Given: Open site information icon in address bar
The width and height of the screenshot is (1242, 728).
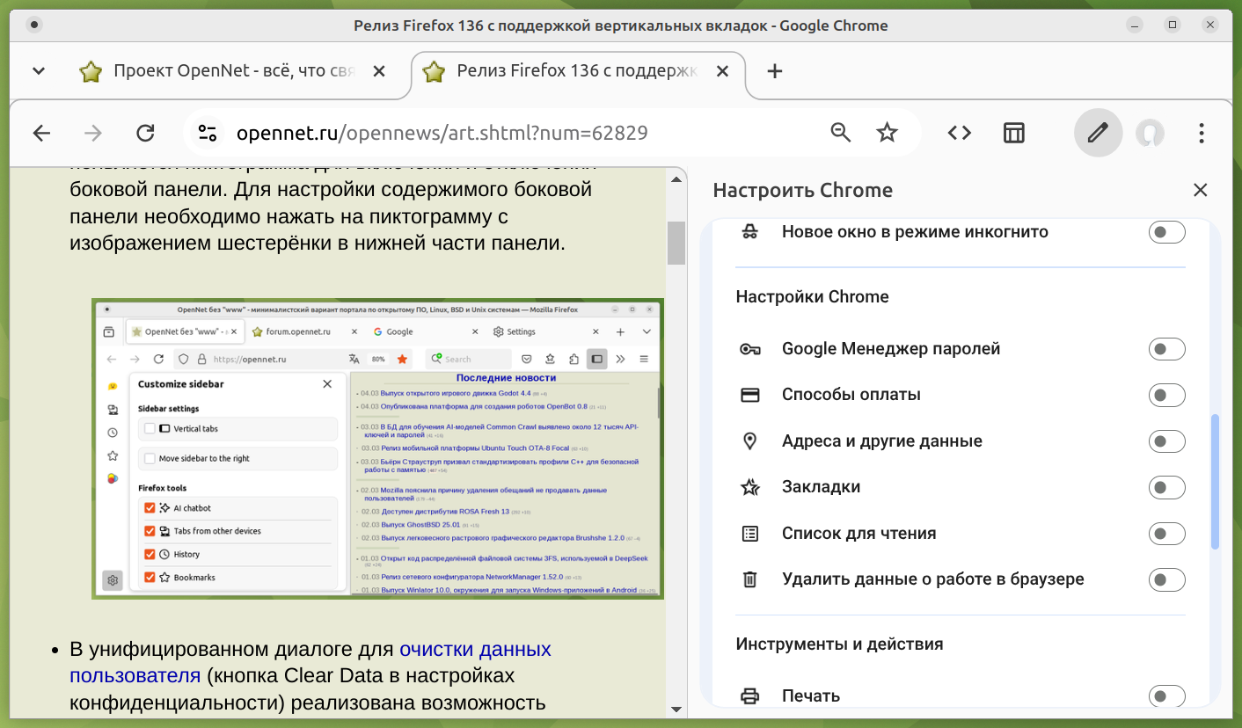Looking at the screenshot, I should (x=208, y=133).
